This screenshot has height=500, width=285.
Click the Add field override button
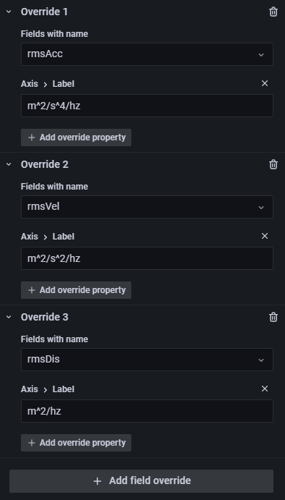[141, 481]
